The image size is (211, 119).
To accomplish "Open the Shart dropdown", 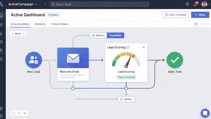I will tap(18, 34).
